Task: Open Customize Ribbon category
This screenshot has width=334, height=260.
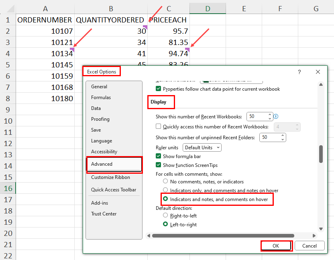Action: point(114,177)
